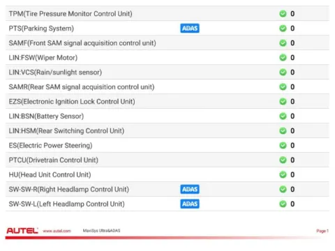Click the Page 1 indicator
This screenshot has height=251, width=335.
322,231
